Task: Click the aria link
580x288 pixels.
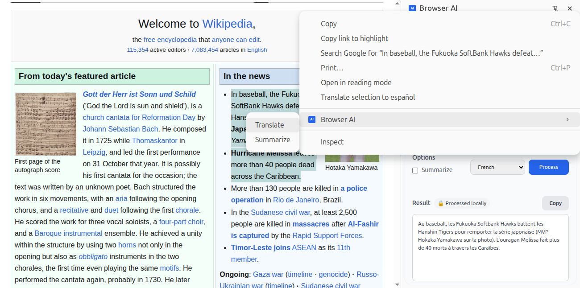Action: coord(121,198)
